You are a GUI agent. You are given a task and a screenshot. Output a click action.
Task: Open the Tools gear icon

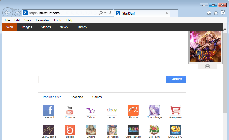[x=223, y=13]
